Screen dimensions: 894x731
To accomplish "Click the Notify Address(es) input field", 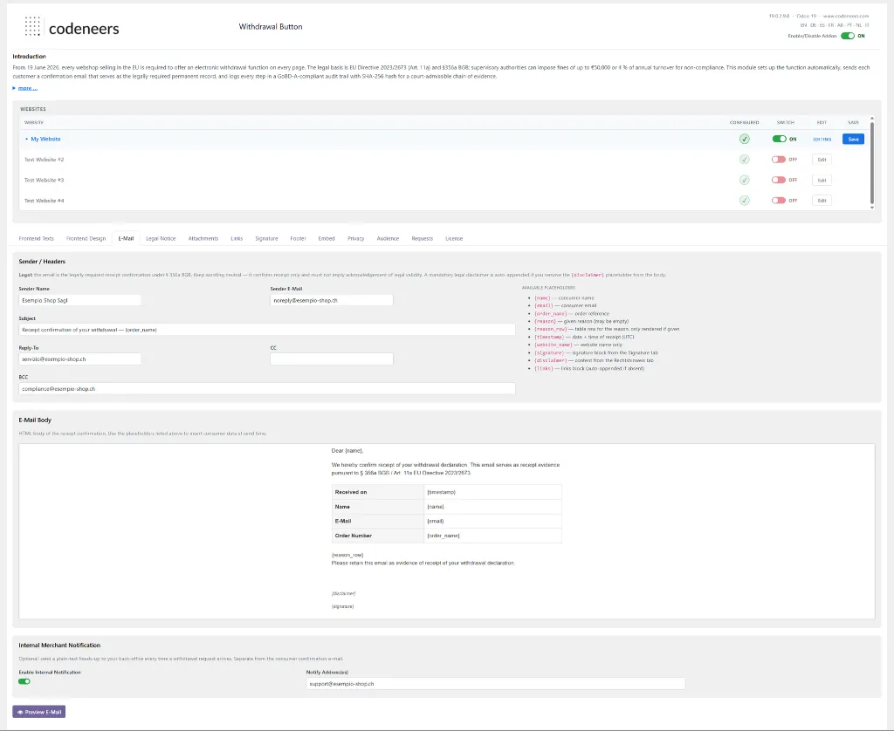I will (x=496, y=684).
